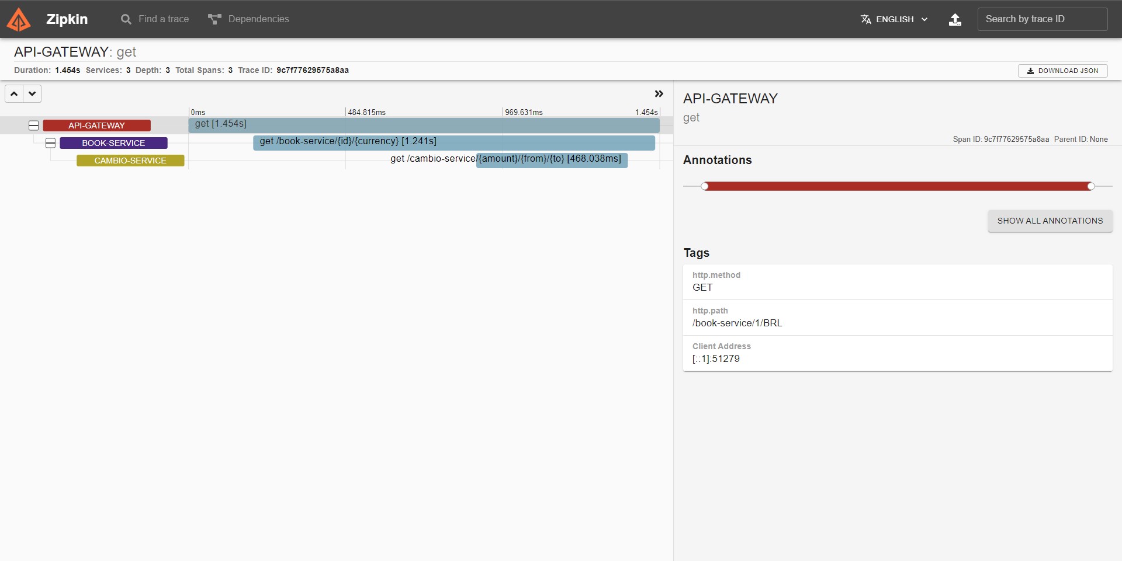Open the Dependencies page
This screenshot has height=561, width=1122.
pos(248,19)
